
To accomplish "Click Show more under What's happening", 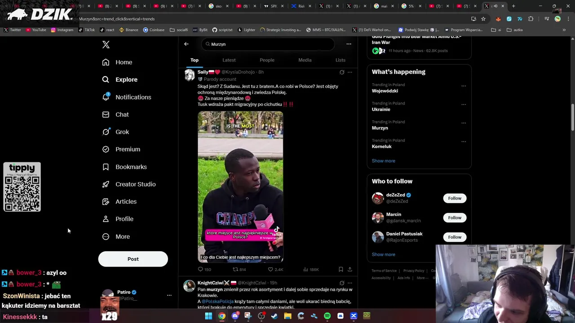I will [x=384, y=161].
